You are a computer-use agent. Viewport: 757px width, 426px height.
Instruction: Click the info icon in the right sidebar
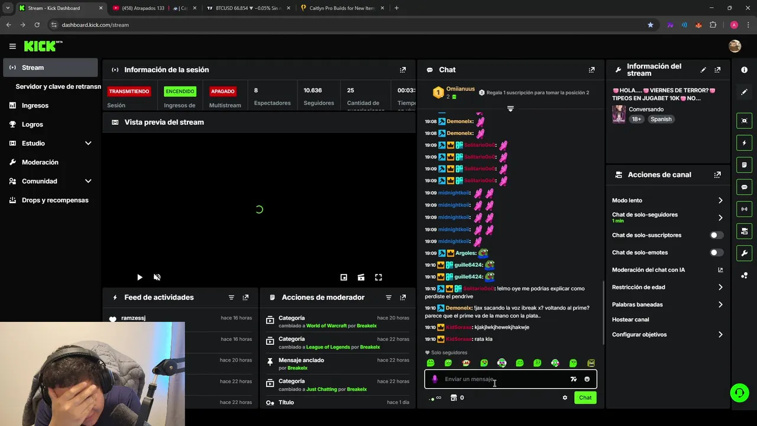click(744, 70)
